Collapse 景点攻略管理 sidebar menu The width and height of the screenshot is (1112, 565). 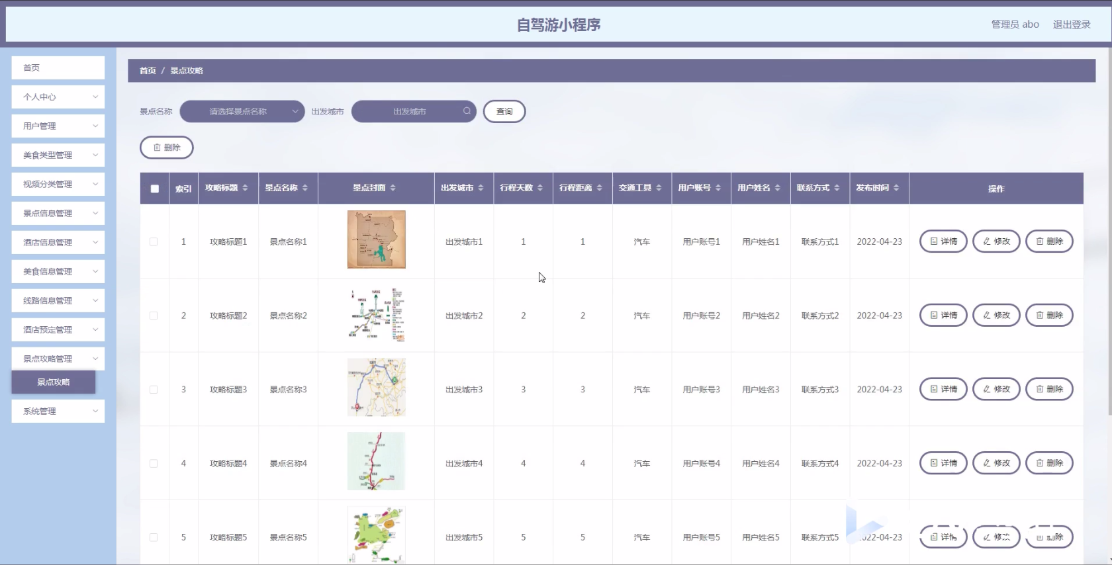(x=58, y=359)
